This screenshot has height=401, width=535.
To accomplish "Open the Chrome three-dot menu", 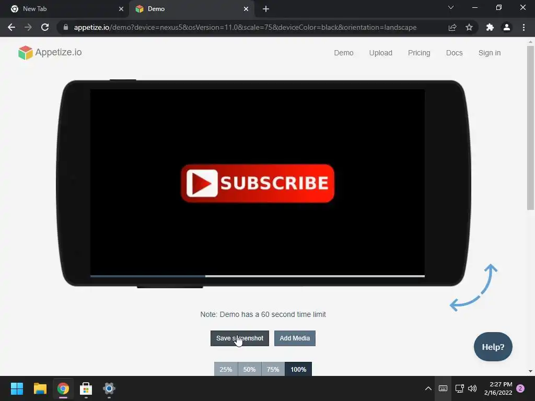I will pos(524,27).
